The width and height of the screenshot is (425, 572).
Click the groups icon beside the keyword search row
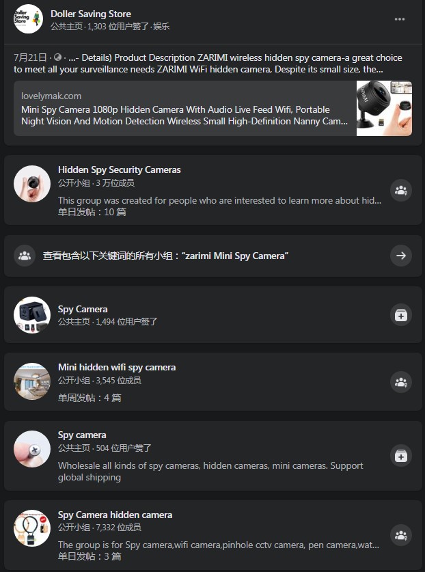point(25,256)
